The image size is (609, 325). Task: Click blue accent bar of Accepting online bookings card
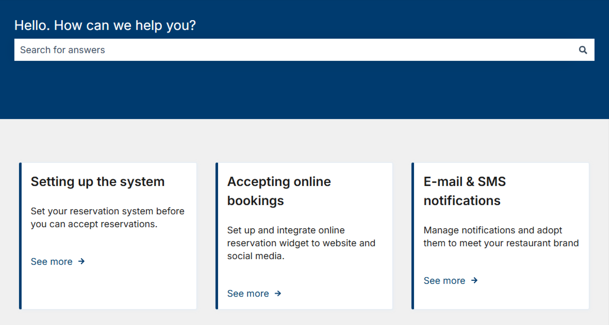[217, 236]
